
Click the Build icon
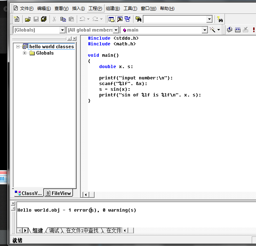coord(238,30)
